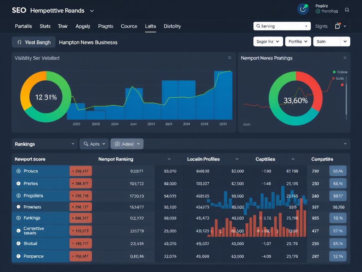Click the Hampton News Businesses breadcrumb
Screen dimensions: 362x272
coord(89,42)
